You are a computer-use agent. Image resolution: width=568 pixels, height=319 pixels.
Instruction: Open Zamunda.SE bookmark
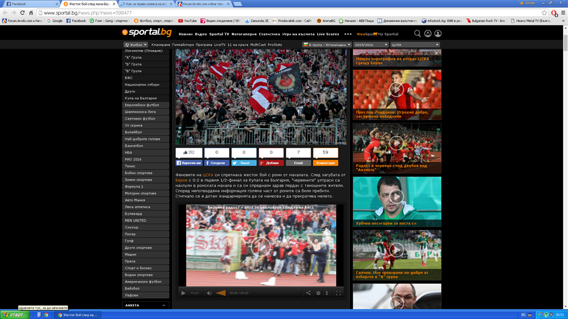[x=257, y=20]
